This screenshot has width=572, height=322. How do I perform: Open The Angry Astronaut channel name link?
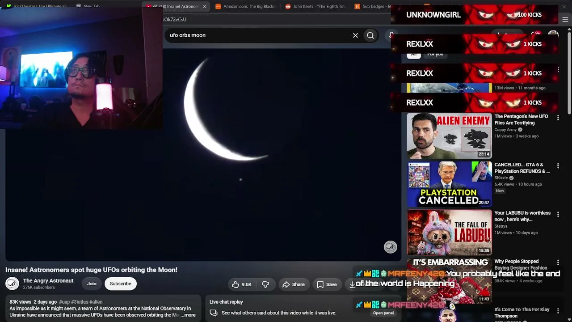(x=48, y=281)
